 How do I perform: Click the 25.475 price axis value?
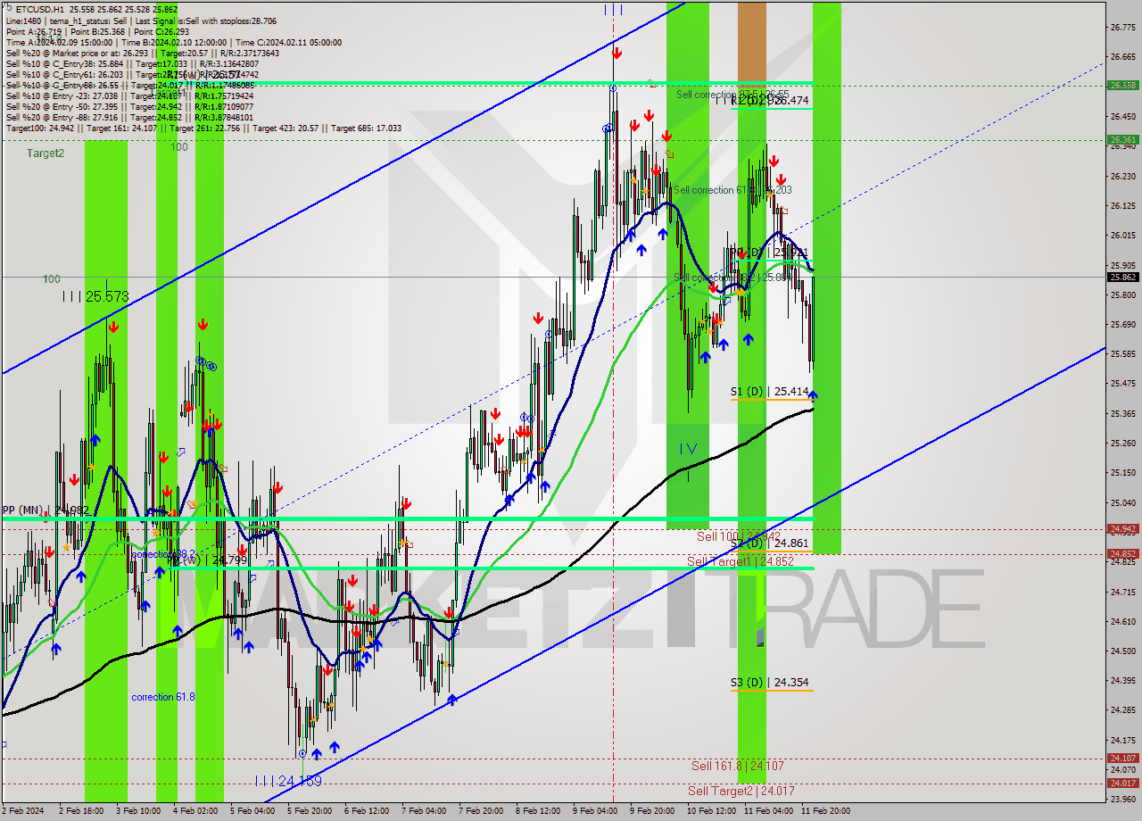[x=1123, y=384]
